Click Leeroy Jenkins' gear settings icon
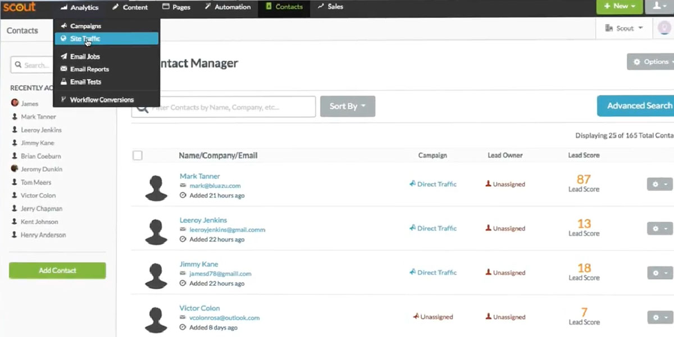Screen dimensions: 674x337 click(659, 229)
